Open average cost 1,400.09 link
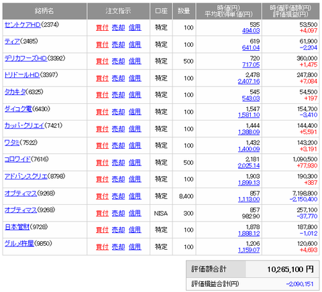Screen dimensions: 322x292 point(249,149)
